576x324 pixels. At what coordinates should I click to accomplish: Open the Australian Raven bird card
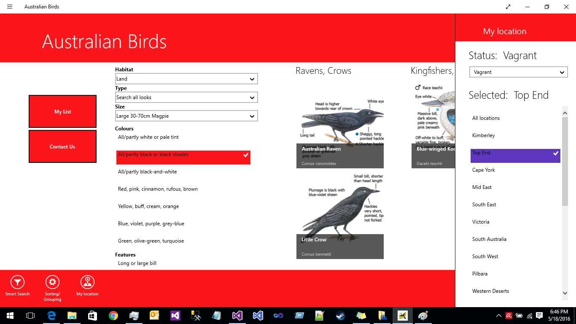click(x=340, y=124)
